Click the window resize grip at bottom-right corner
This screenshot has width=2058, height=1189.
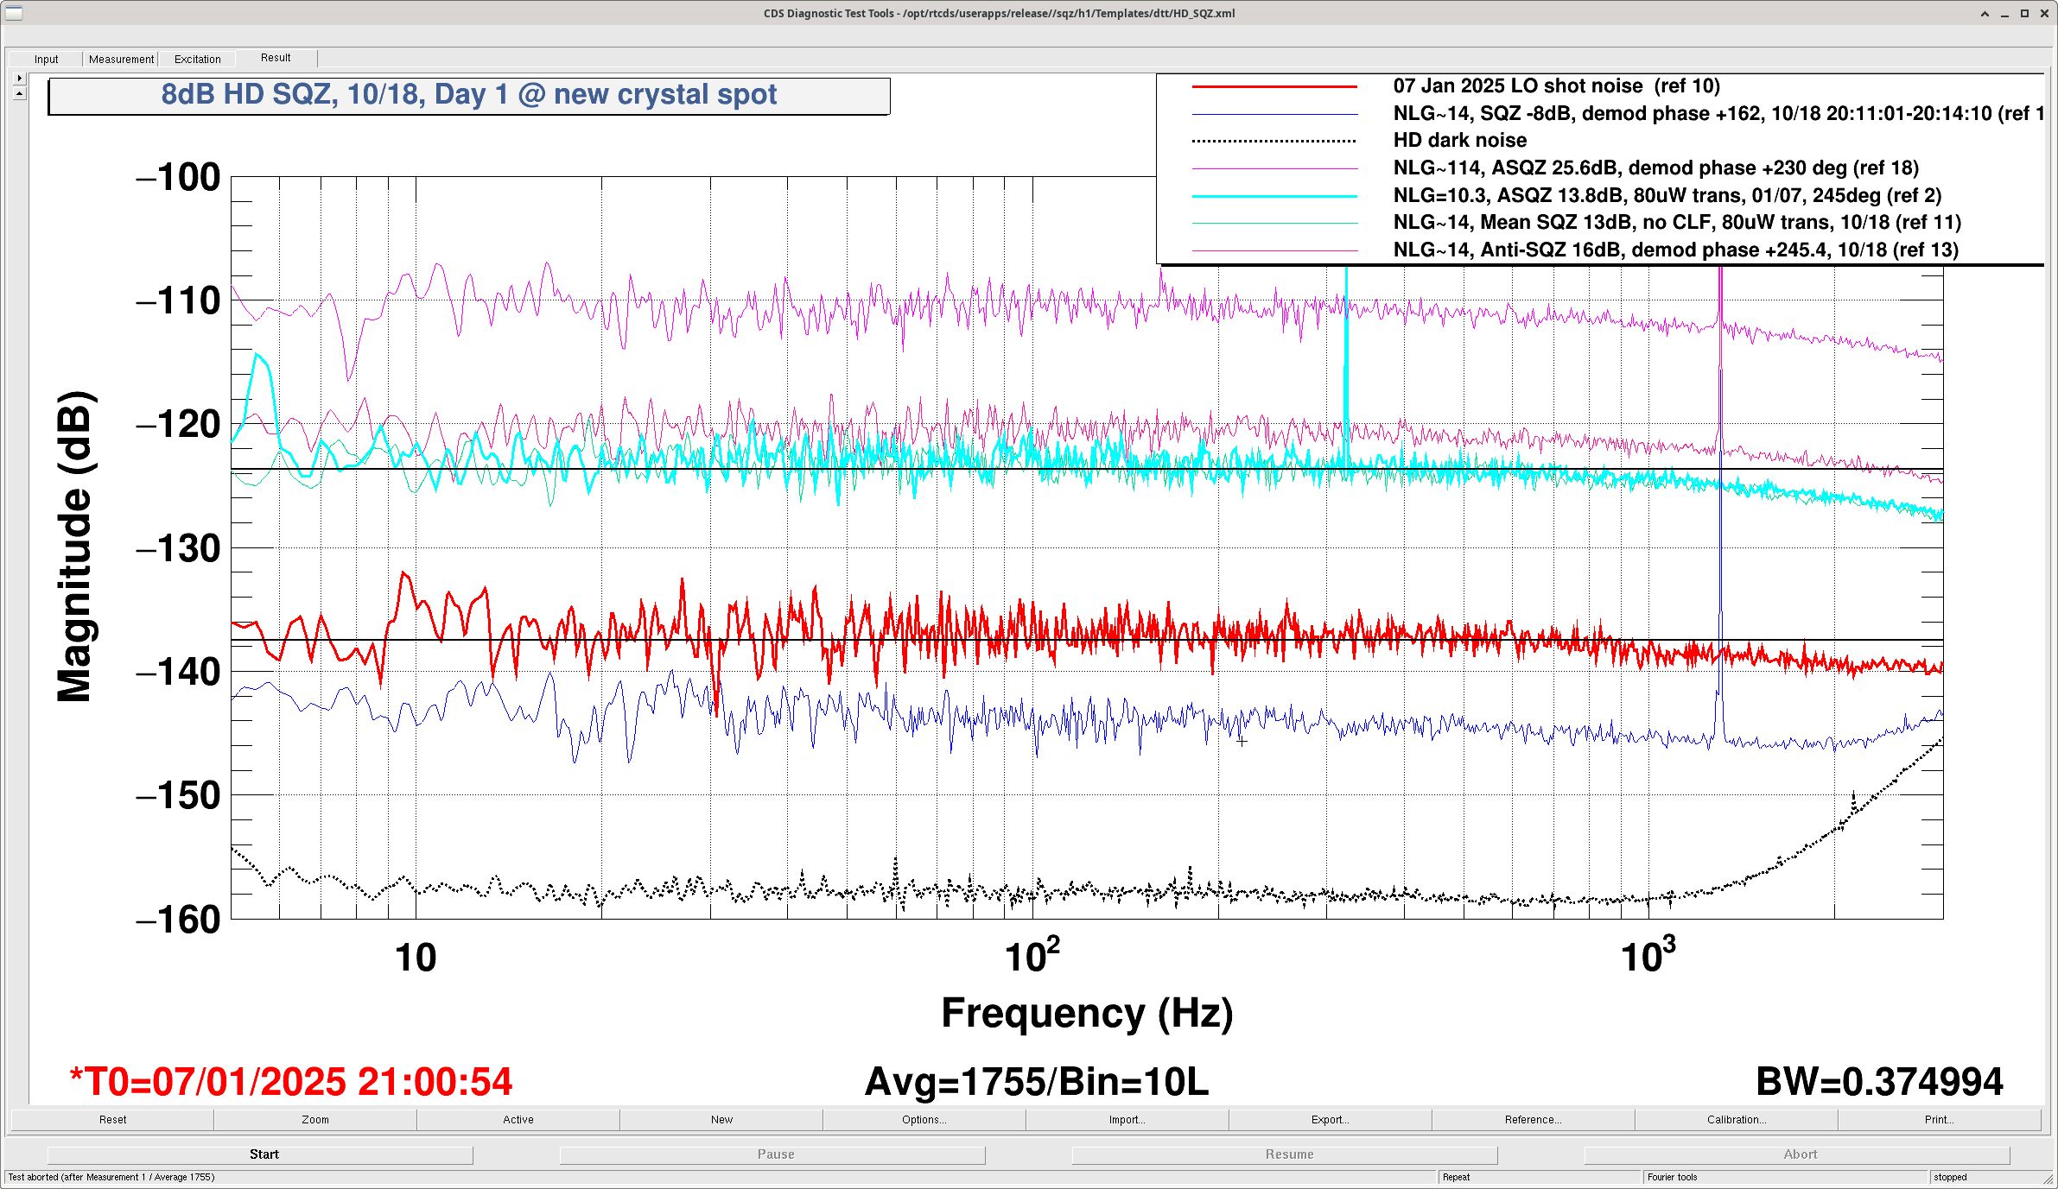2048,1180
